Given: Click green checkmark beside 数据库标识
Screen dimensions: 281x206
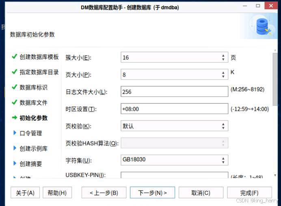Looking at the screenshot, I should click(15, 87).
